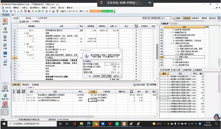Open File Explorer from the taskbar
Image resolution: width=221 pixels, height=129 pixels.
[x=82, y=124]
